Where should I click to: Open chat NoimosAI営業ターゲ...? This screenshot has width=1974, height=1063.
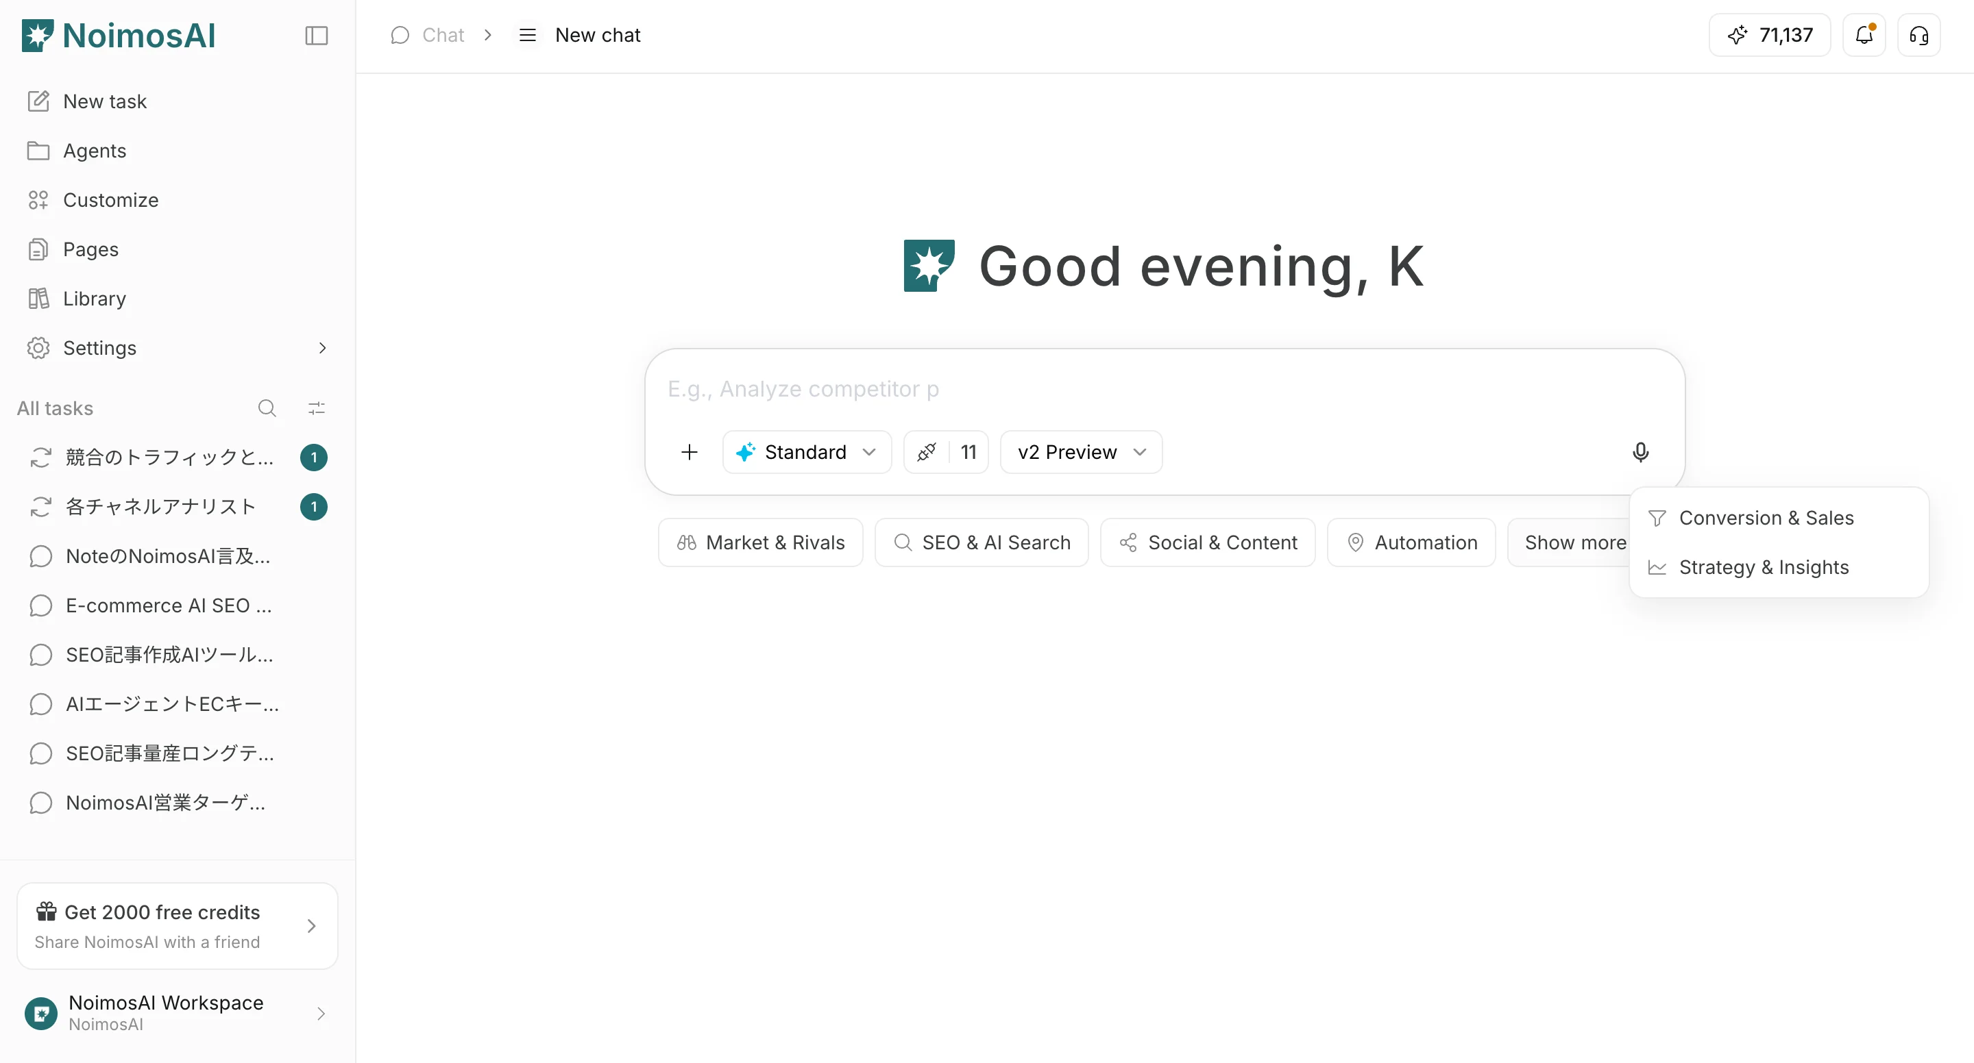[x=178, y=803]
